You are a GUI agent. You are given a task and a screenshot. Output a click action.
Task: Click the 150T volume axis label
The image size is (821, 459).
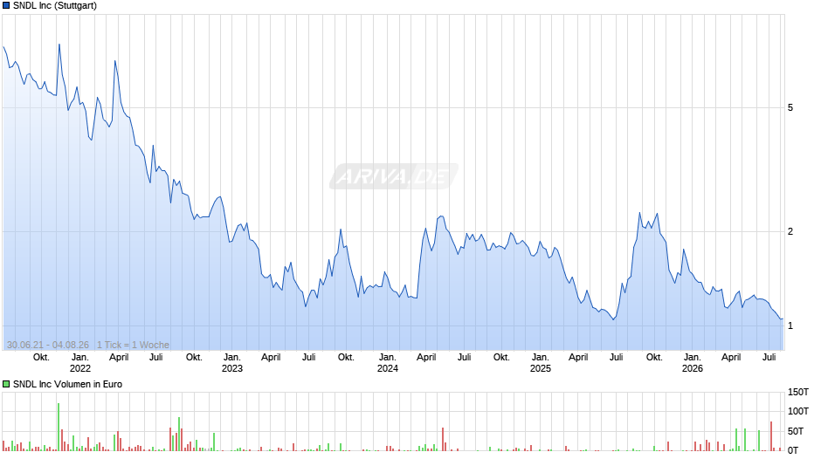[x=798, y=392]
